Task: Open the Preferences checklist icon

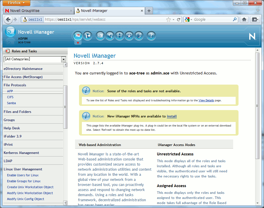Action: 139,36
